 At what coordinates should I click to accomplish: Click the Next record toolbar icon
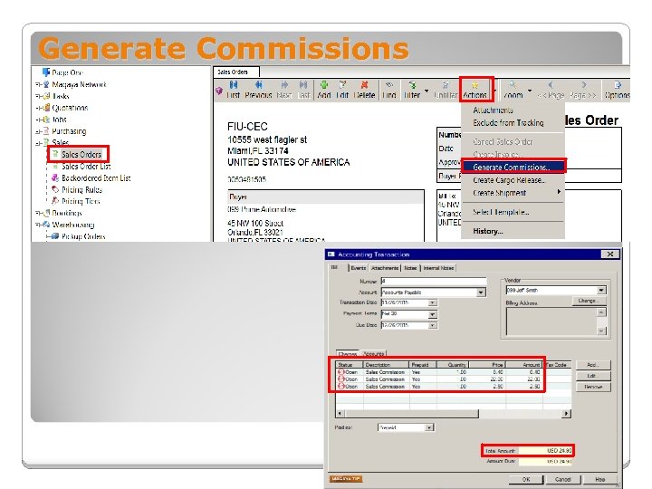click(x=284, y=85)
